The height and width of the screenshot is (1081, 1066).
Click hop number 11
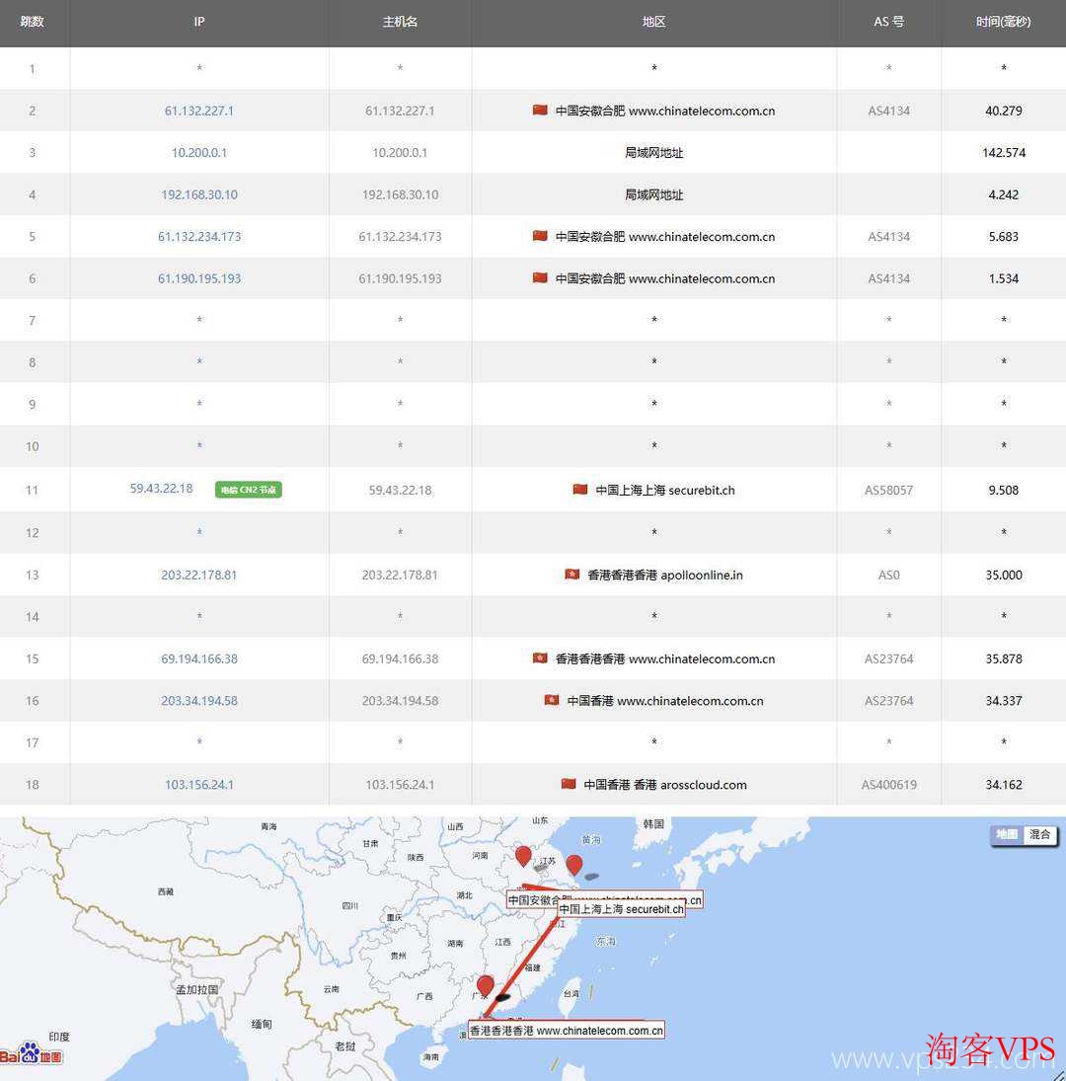[x=33, y=491]
